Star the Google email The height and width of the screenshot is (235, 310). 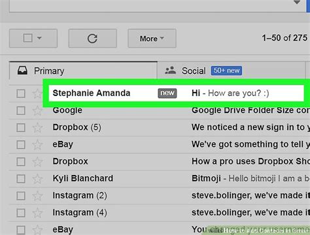pyautogui.click(x=37, y=110)
